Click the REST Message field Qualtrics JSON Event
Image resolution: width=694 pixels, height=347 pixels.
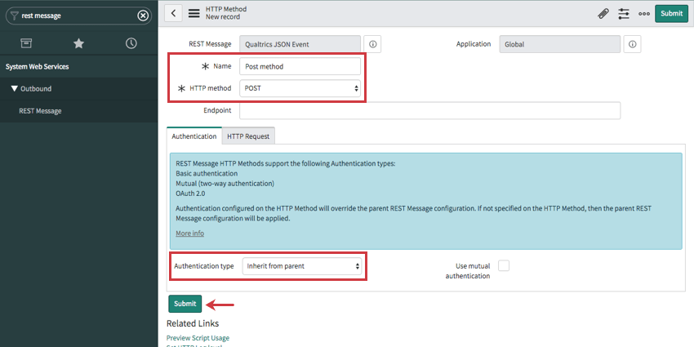(300, 44)
